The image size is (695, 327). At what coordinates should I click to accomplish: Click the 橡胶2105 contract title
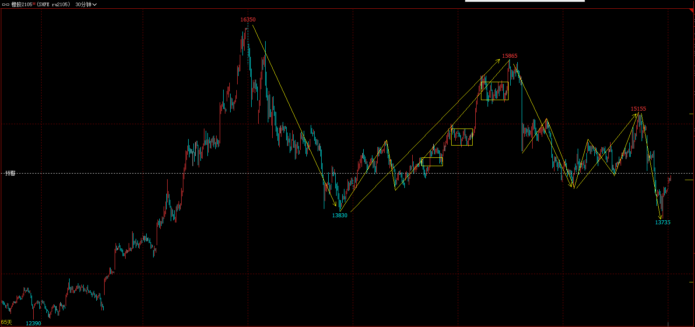coord(22,4)
